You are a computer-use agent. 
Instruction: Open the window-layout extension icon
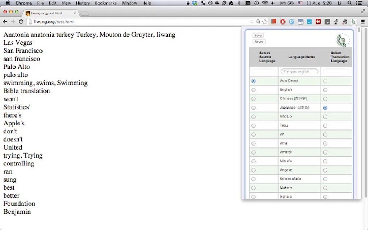pos(301,22)
